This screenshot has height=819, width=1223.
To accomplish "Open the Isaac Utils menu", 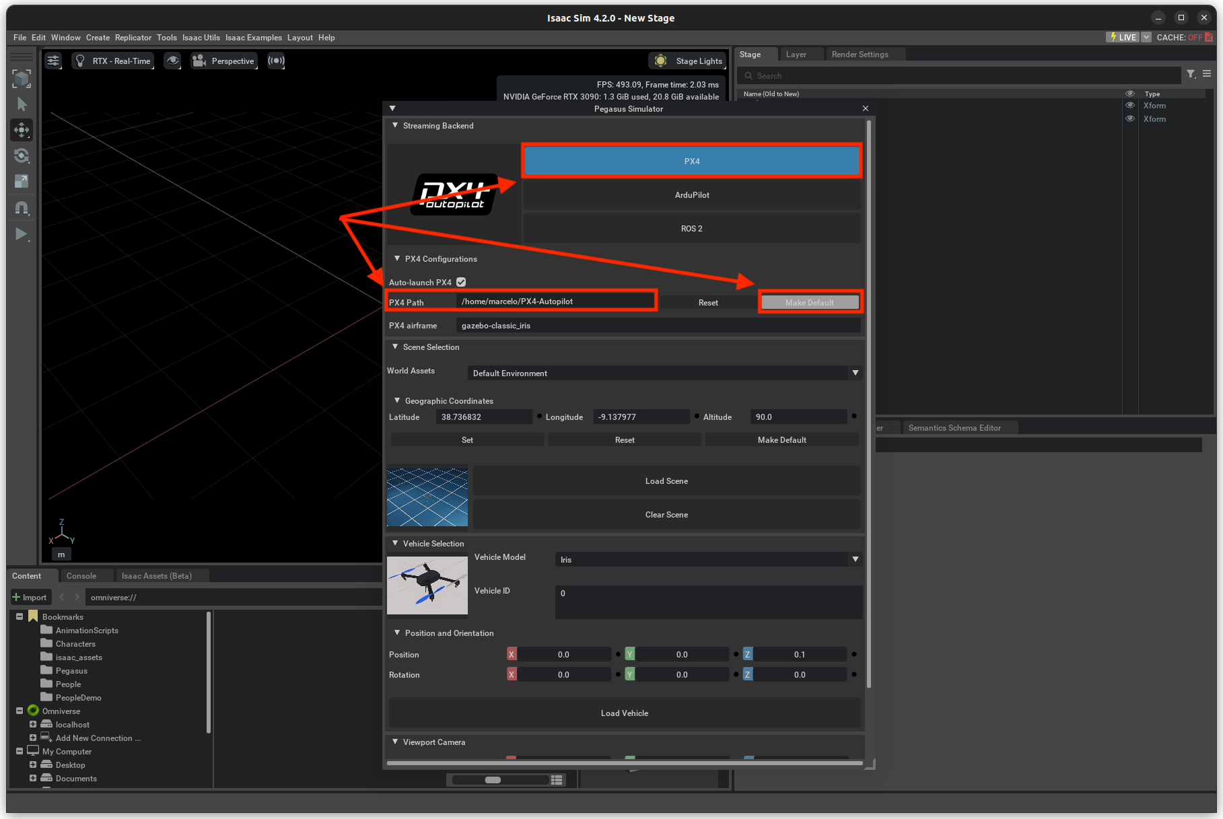I will pos(201,38).
